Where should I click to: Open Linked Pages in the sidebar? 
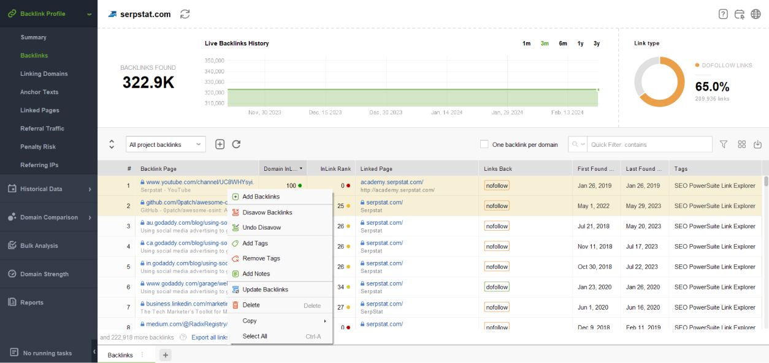[40, 110]
